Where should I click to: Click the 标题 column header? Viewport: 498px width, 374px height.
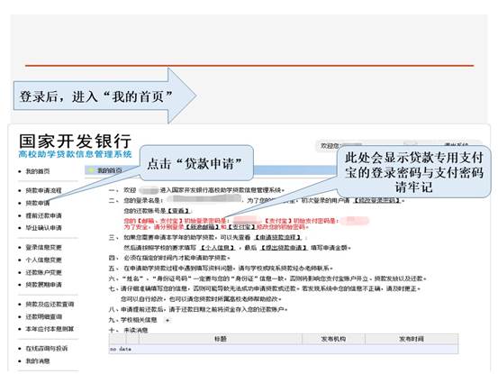click(221, 339)
